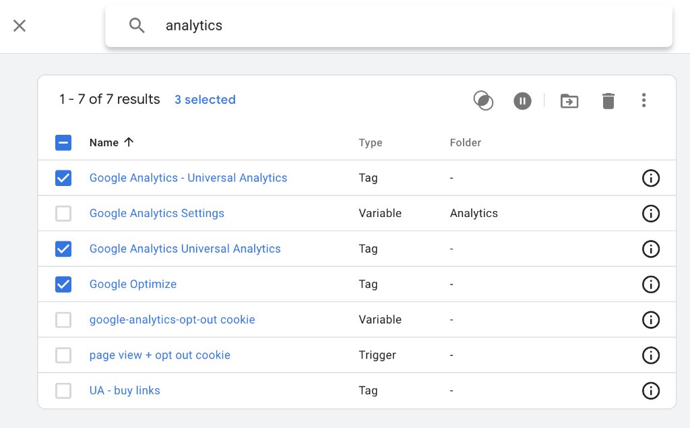Uncheck the Google Optimize checkbox
The width and height of the screenshot is (690, 428).
click(63, 284)
